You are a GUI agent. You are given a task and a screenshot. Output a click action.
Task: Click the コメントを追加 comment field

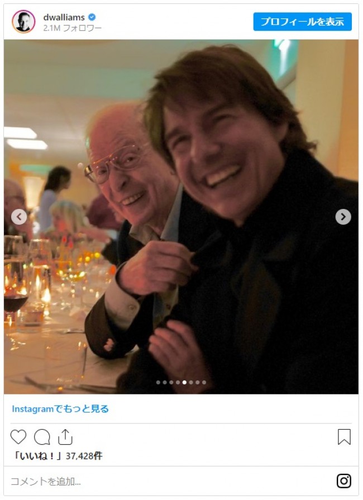pos(172,481)
